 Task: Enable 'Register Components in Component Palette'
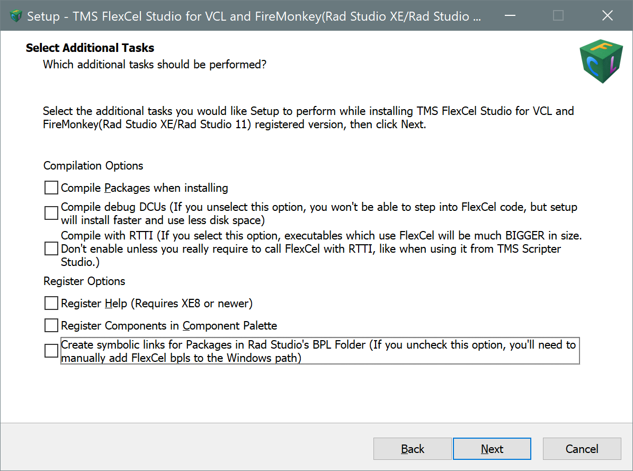pyautogui.click(x=51, y=325)
